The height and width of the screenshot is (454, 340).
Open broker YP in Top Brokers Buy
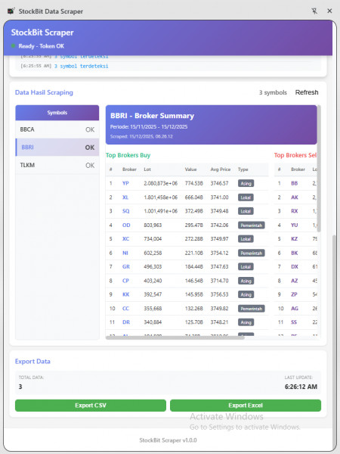(125, 183)
